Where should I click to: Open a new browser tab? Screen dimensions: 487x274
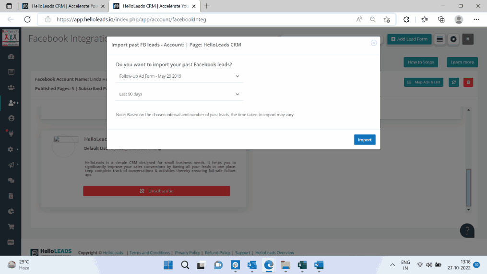(x=207, y=6)
